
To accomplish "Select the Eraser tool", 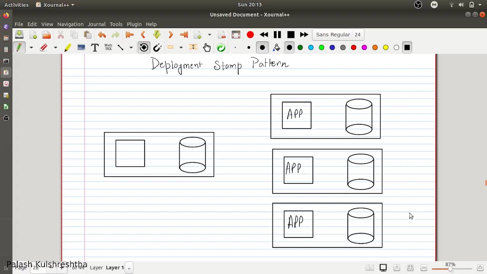I will point(43,48).
